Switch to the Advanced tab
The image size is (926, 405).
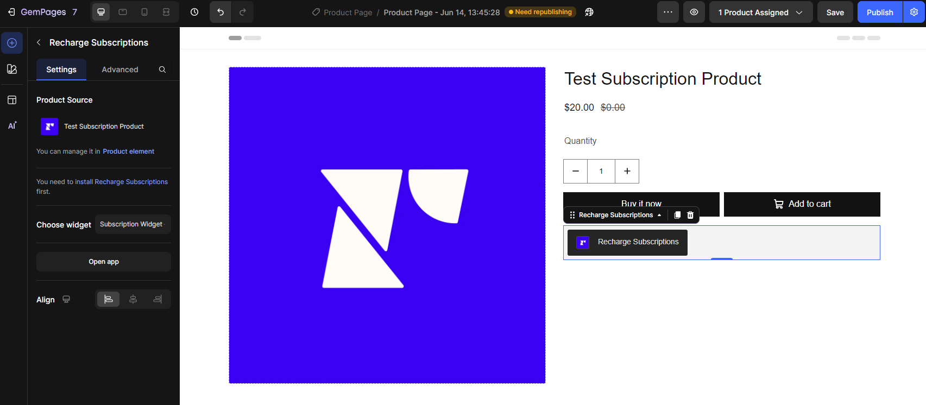pos(120,69)
